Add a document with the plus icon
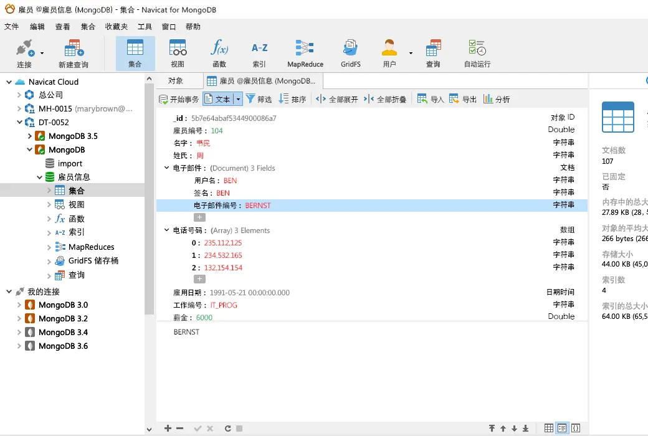The height and width of the screenshot is (436, 648). pyautogui.click(x=168, y=428)
